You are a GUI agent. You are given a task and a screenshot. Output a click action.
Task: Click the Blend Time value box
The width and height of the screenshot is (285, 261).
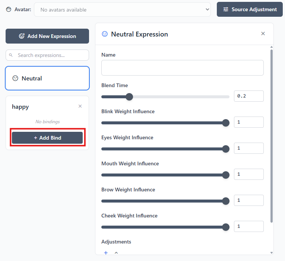coord(248,96)
